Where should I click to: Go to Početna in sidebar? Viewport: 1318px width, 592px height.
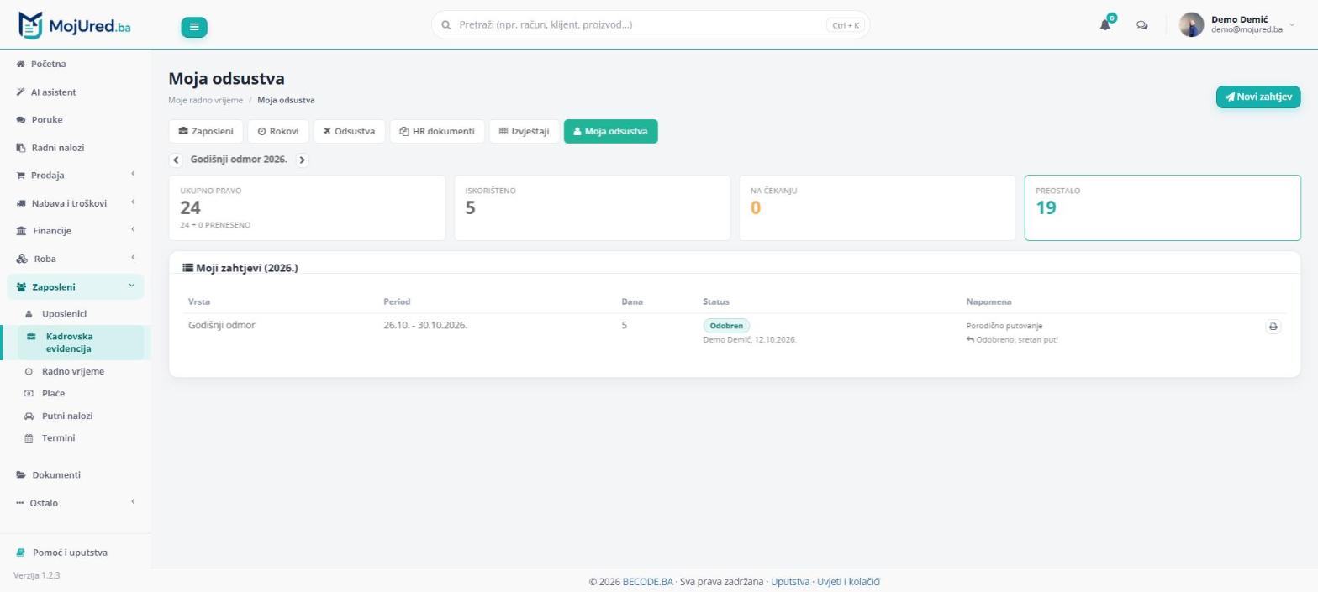point(76,64)
